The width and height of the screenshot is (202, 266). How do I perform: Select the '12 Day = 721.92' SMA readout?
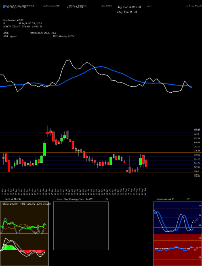click(x=16, y=7)
